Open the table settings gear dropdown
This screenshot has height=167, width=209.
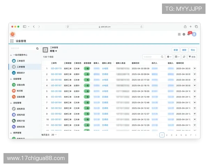169,57
